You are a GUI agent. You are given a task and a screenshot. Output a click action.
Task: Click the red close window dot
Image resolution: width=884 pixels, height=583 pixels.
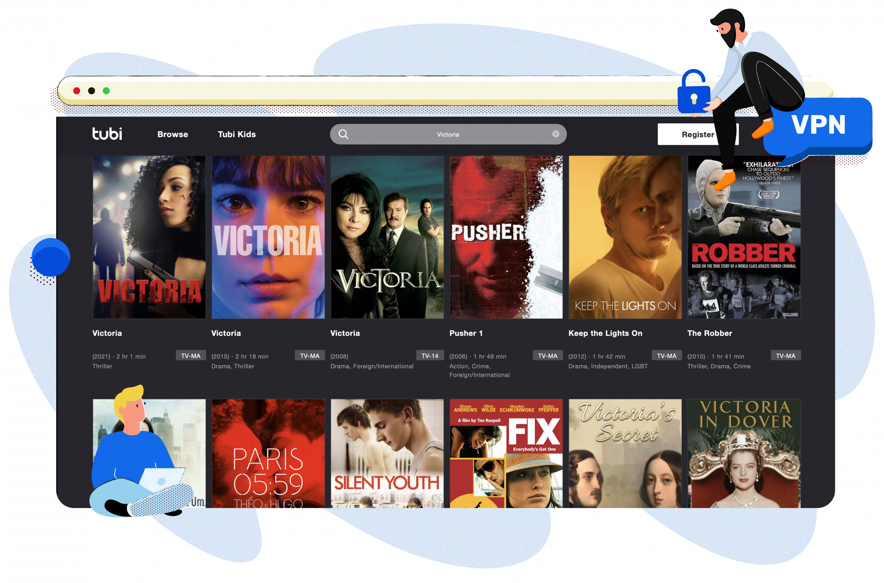77,91
